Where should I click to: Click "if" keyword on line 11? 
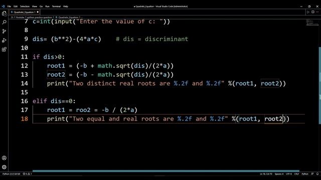[36, 56]
